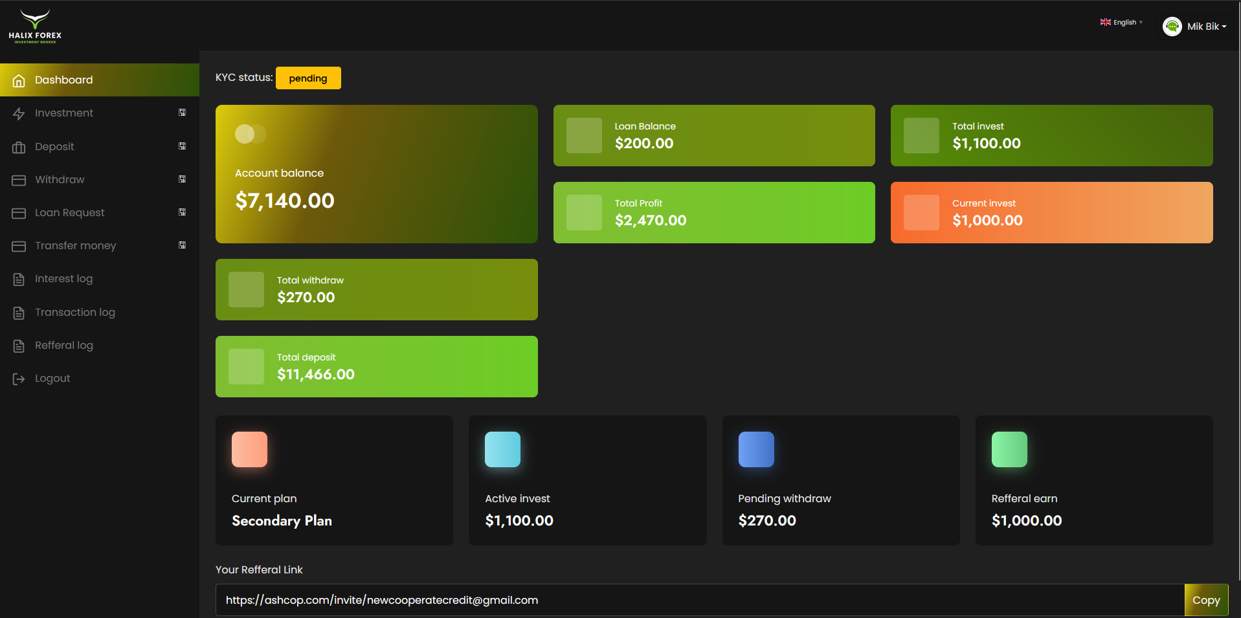The image size is (1241, 618).
Task: Click the referral link text field
Action: point(699,600)
